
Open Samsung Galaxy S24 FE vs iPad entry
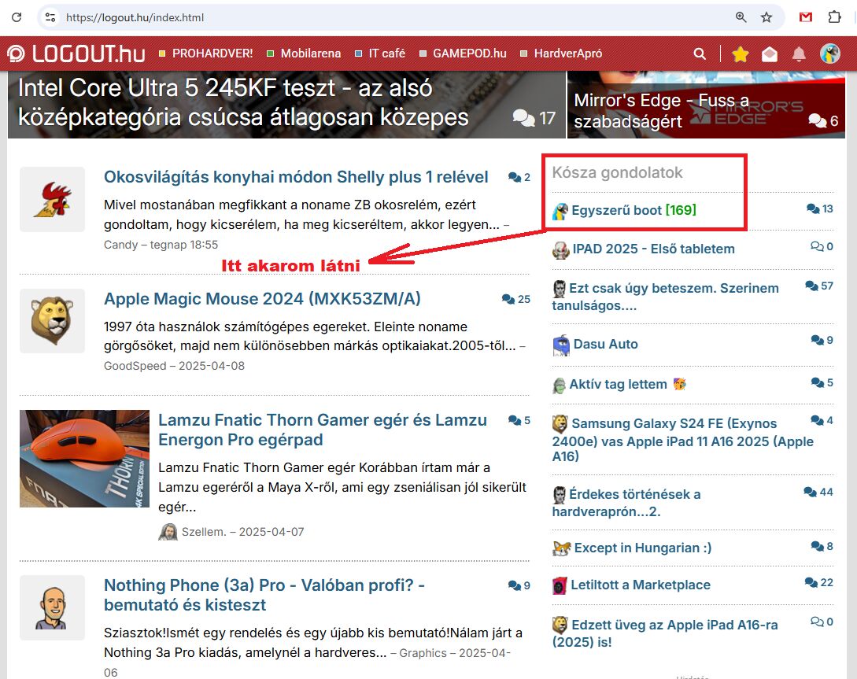pyautogui.click(x=682, y=440)
